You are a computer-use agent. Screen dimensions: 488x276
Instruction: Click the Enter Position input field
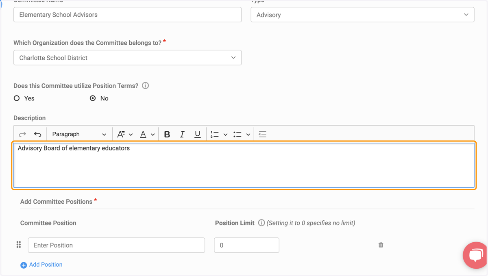click(x=116, y=245)
